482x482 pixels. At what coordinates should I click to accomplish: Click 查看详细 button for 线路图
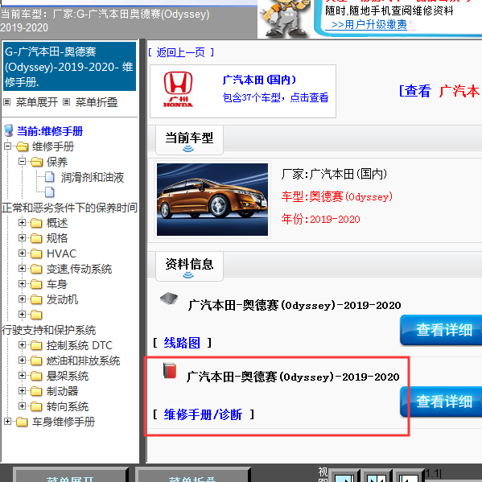tap(441, 330)
